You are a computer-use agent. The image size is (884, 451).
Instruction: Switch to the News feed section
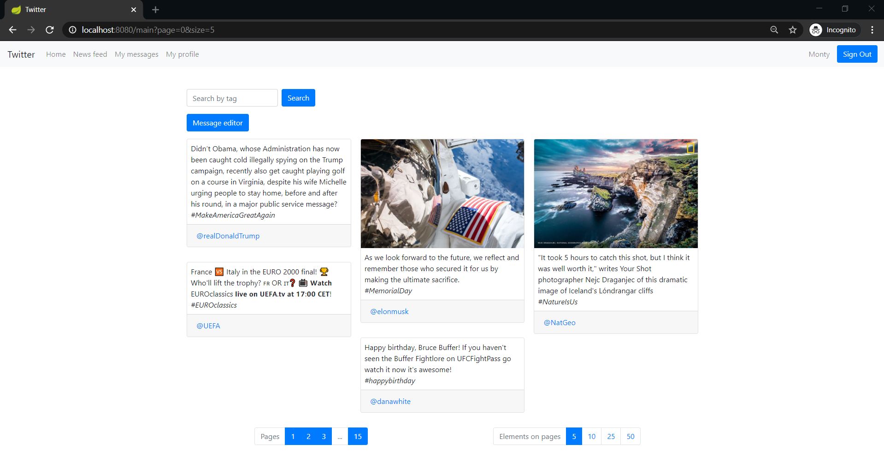tap(90, 54)
